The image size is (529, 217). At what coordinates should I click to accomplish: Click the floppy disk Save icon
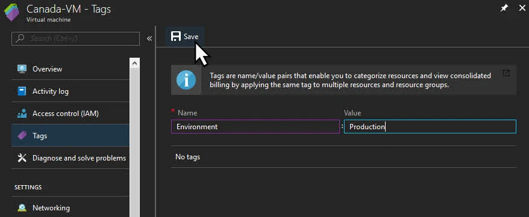(176, 36)
